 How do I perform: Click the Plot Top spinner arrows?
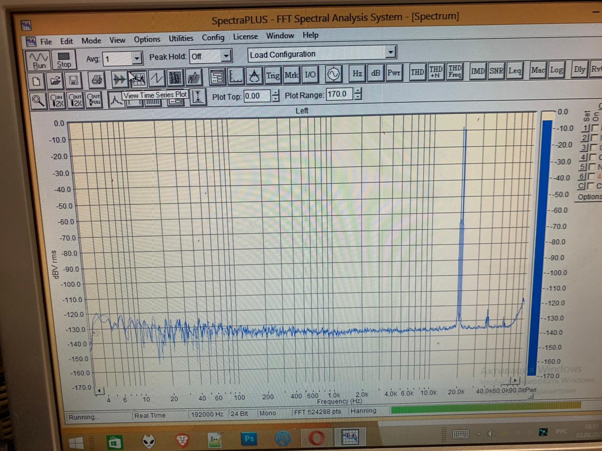276,95
